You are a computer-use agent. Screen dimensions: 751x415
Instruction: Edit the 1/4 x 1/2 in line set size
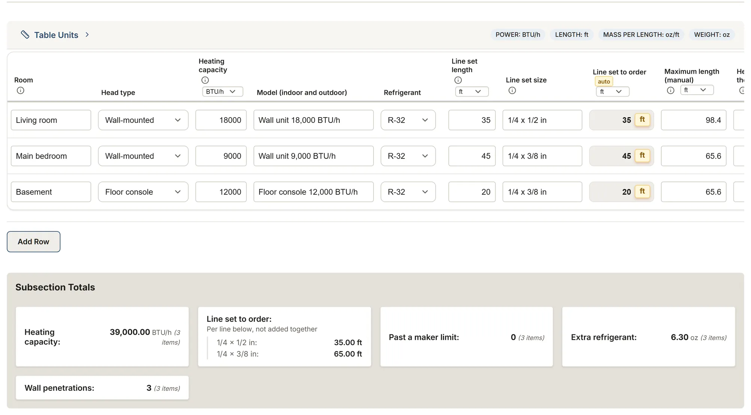(542, 120)
